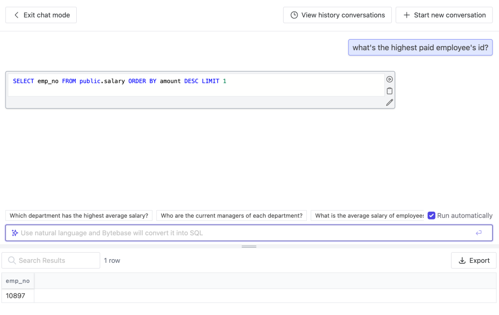The width and height of the screenshot is (499, 315).
Task: Run the generated SQL query
Action: (x=389, y=79)
